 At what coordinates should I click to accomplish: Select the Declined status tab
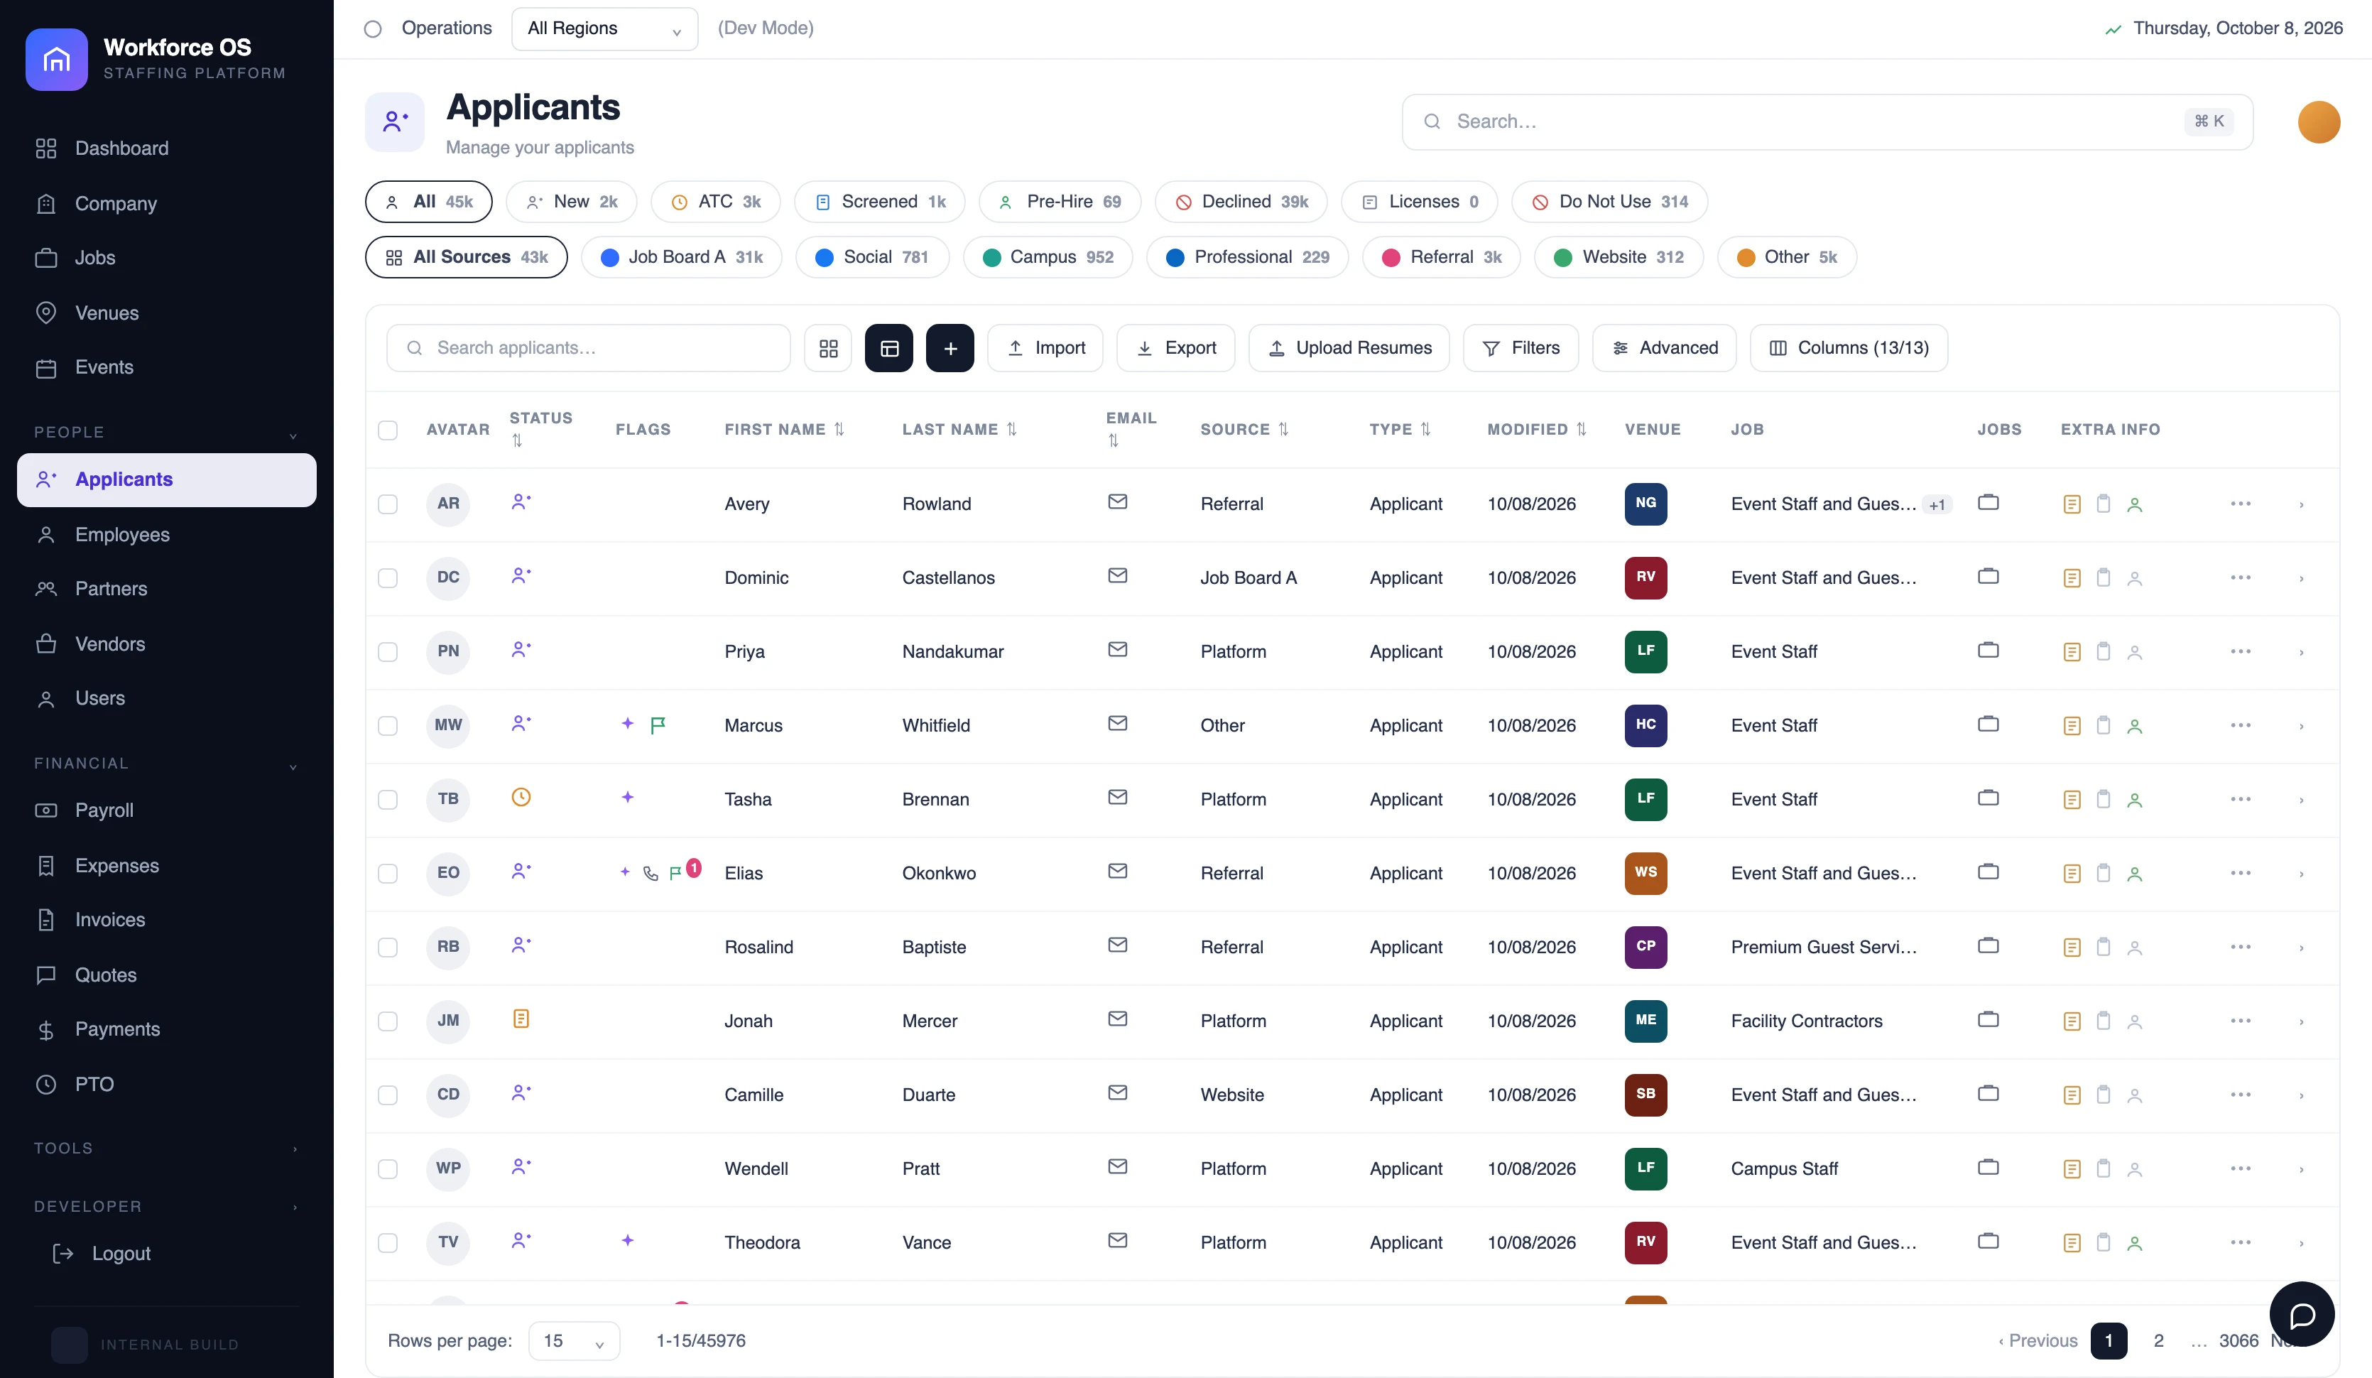1241,202
